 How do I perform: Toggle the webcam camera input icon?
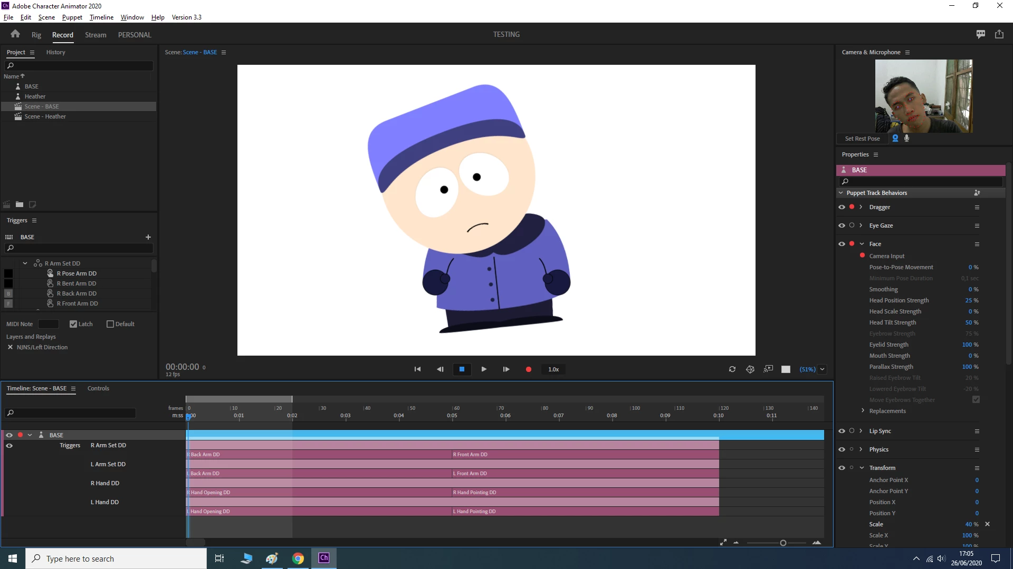895,139
